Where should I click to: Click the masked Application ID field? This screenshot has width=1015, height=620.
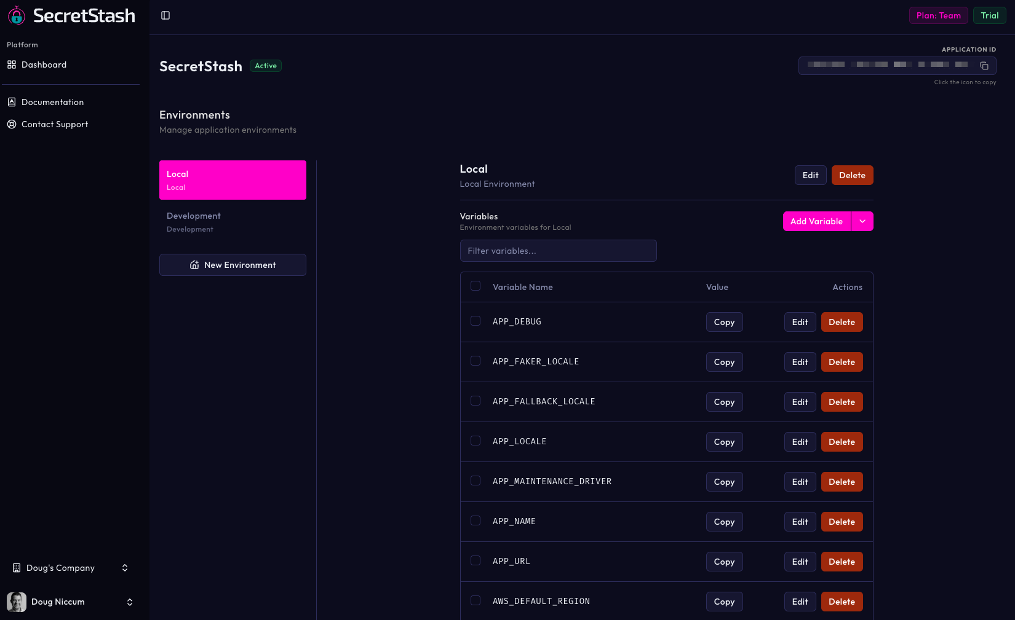[898, 66]
